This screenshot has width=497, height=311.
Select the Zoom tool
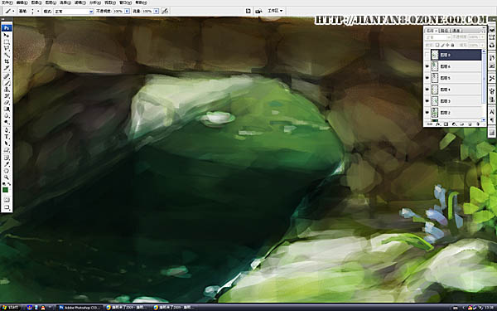coord(7,177)
